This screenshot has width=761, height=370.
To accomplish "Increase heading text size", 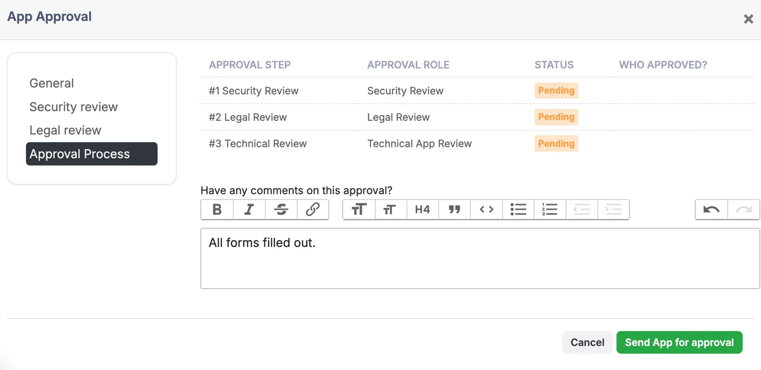I will [x=359, y=209].
